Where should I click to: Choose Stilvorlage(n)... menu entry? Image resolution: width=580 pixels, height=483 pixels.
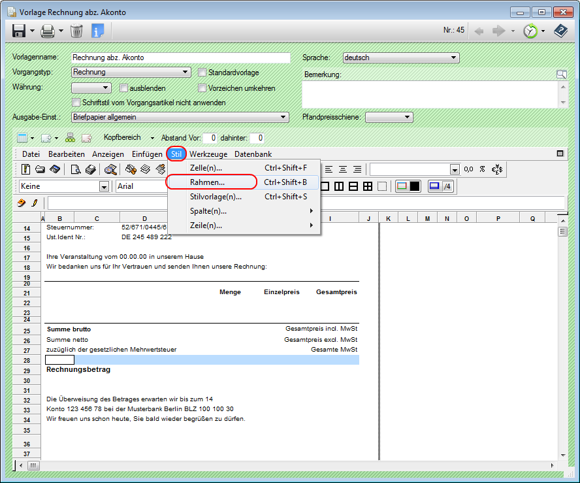coord(216,197)
